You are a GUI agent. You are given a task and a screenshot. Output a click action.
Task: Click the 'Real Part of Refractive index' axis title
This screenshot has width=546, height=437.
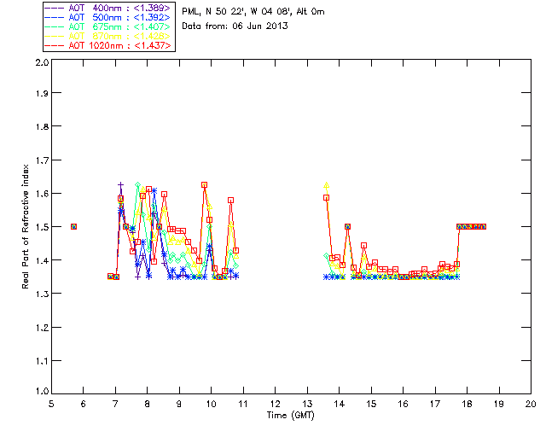(25, 226)
